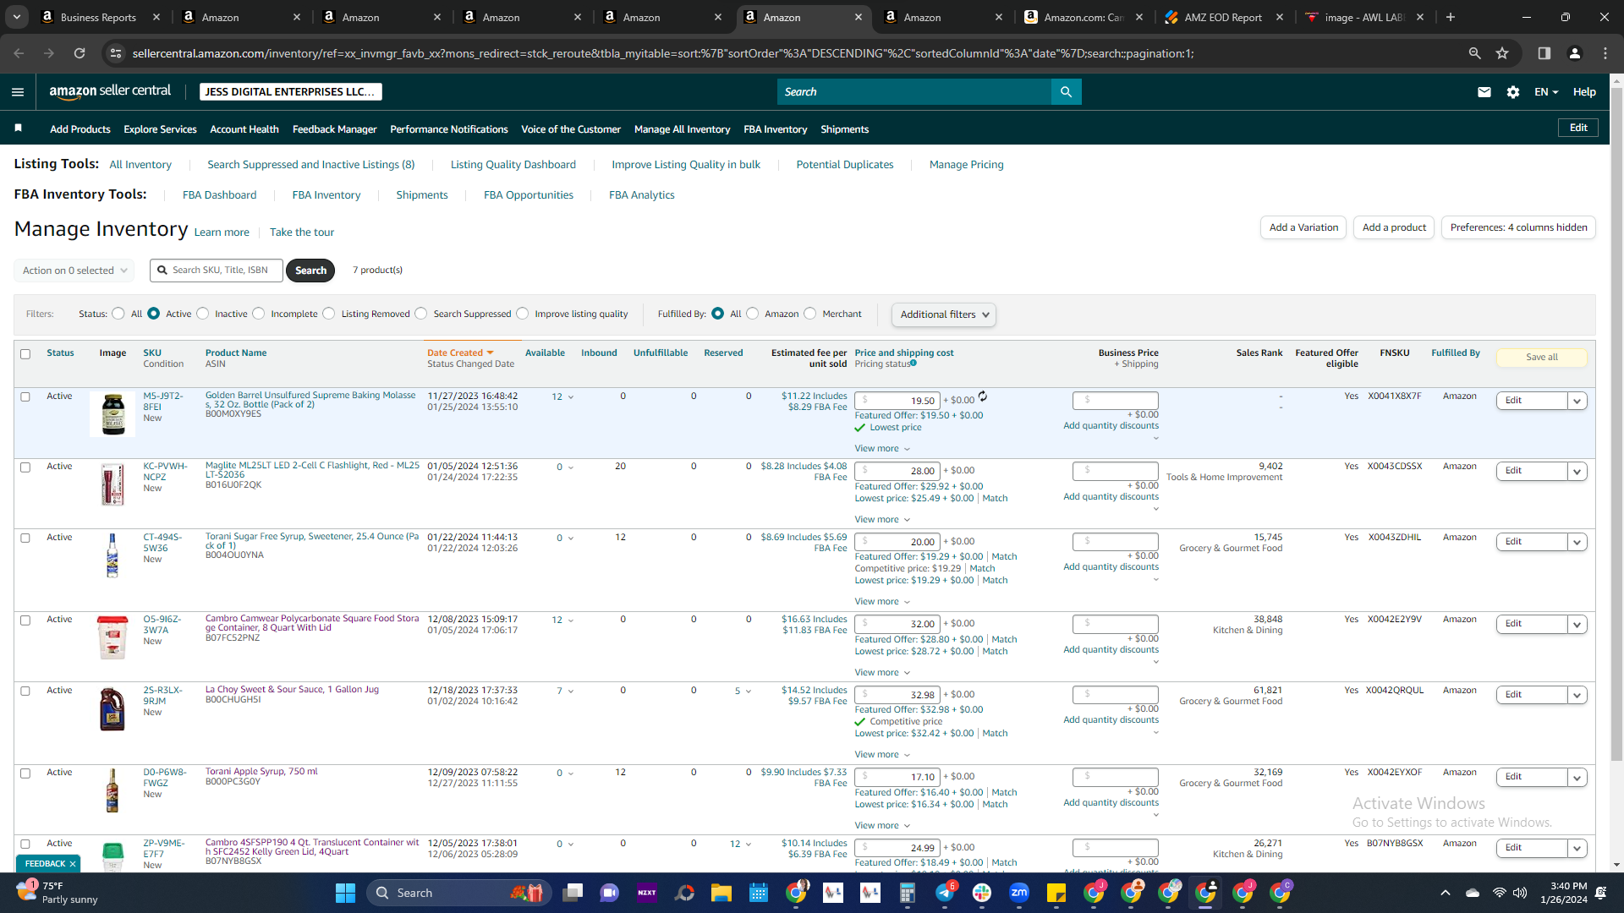This screenshot has height=913, width=1624.
Task: Click the Save all button
Action: pos(1542,358)
